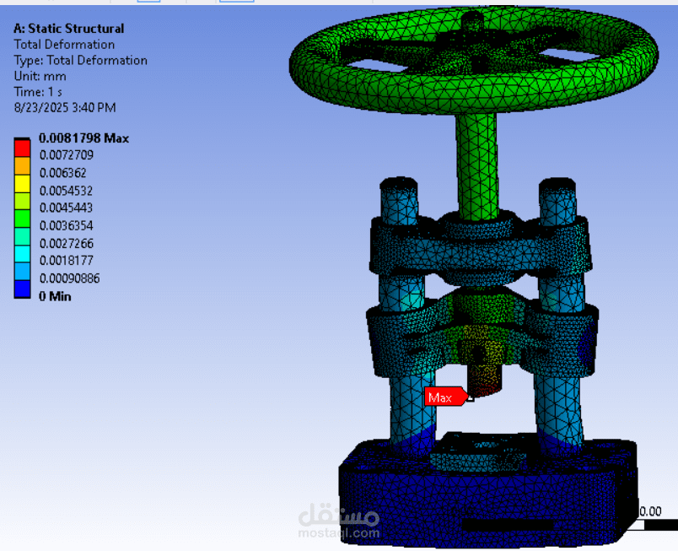Screen dimensions: 678x551
Task: Click the A: Static Structural title
Action: pos(69,29)
